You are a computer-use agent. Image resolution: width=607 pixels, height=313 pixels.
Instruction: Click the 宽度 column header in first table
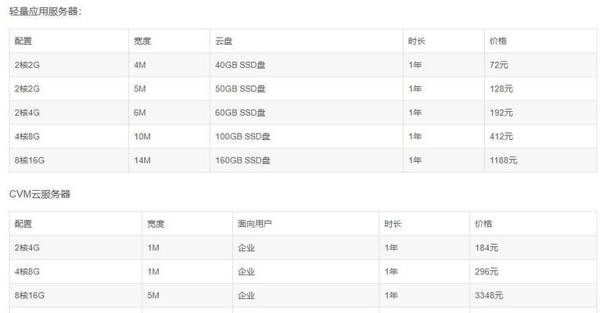click(142, 41)
